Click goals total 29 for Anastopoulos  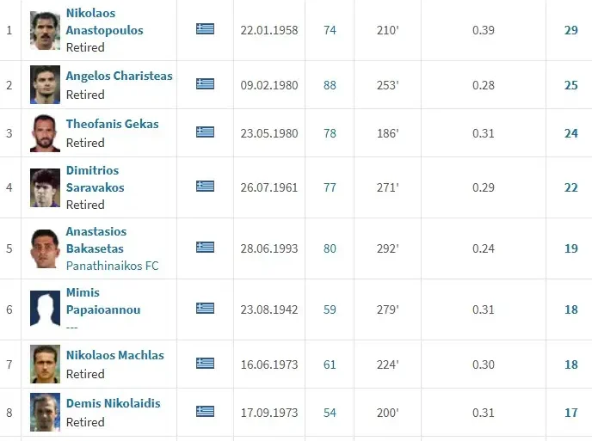570,30
